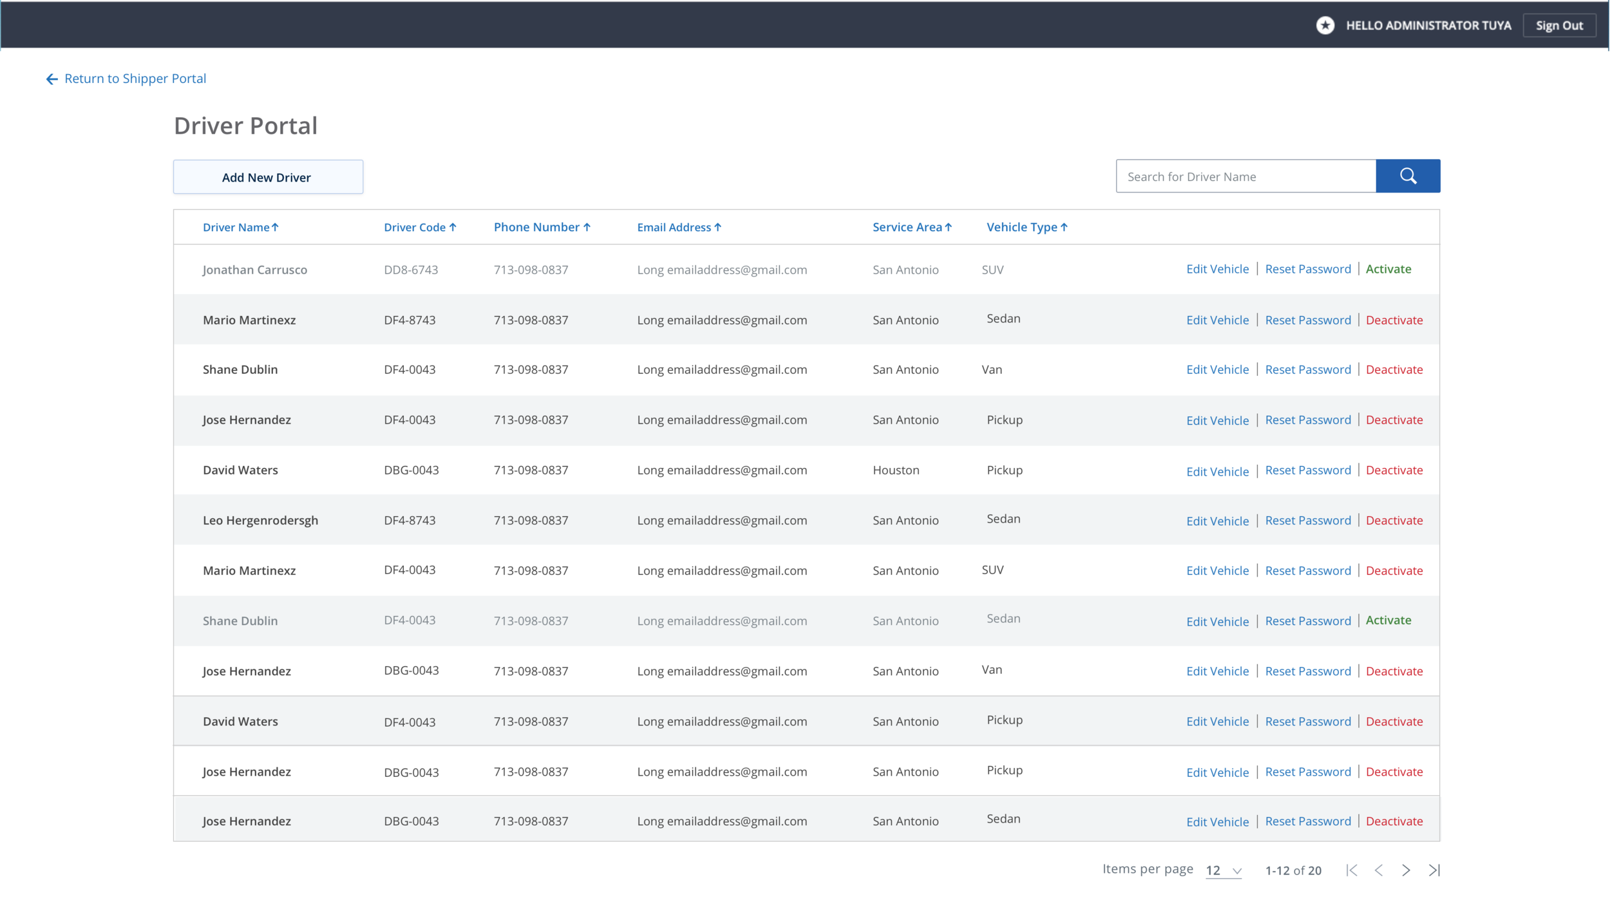Click driver code DD8-6743
1610x905 pixels.
411,270
